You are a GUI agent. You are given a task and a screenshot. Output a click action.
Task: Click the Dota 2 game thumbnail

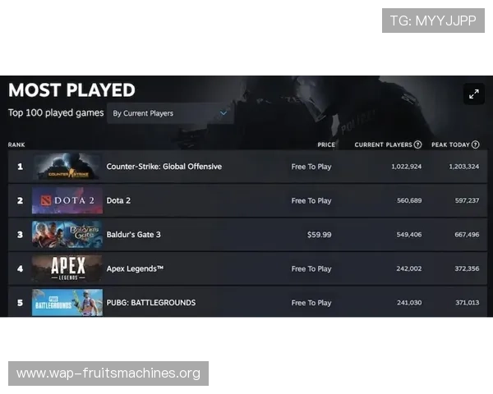tap(67, 200)
